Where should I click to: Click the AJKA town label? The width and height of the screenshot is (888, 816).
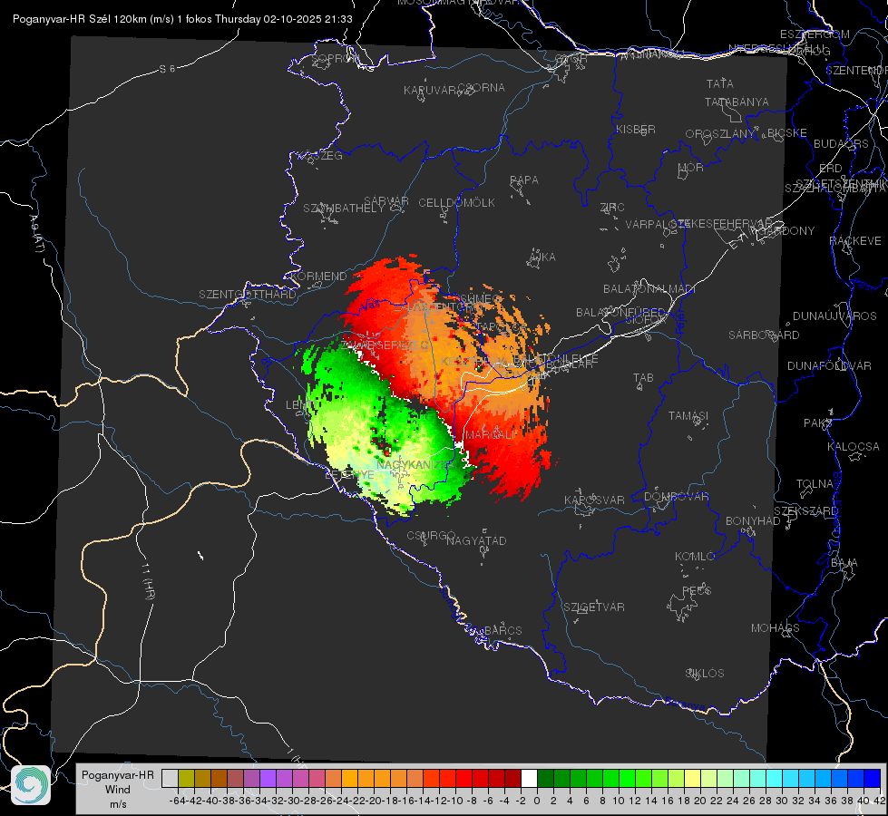(x=542, y=257)
